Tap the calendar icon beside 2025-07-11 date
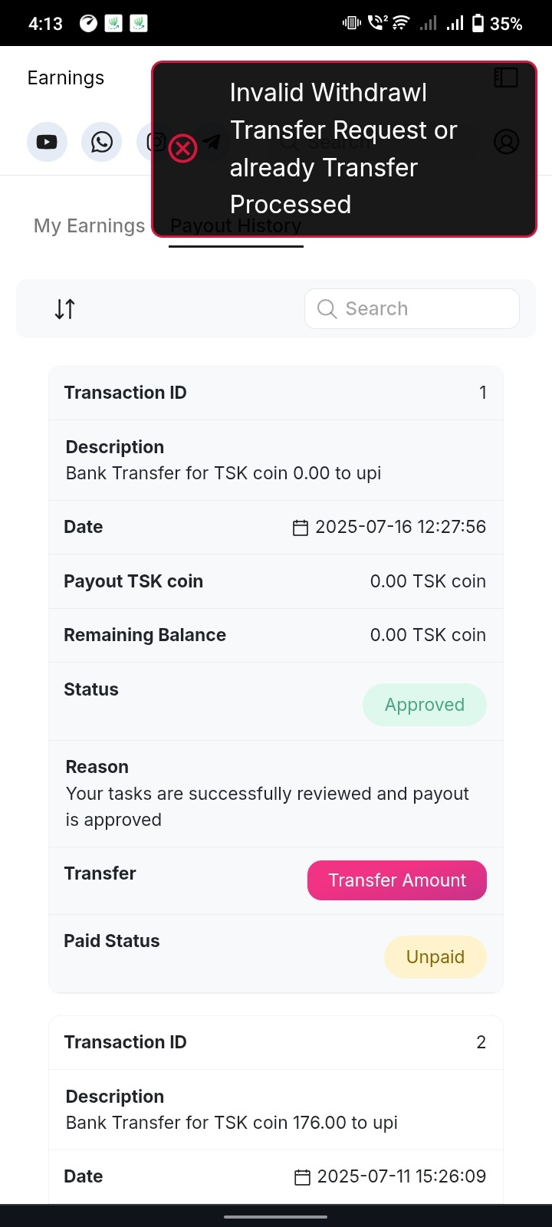The width and height of the screenshot is (552, 1227). 303,1177
